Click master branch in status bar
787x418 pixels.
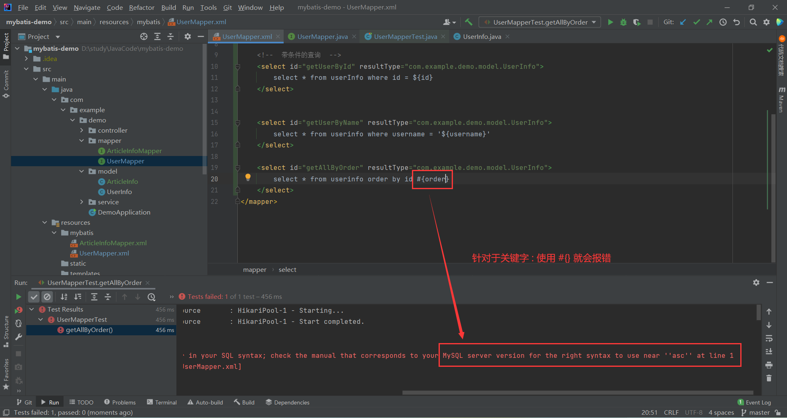click(x=755, y=413)
